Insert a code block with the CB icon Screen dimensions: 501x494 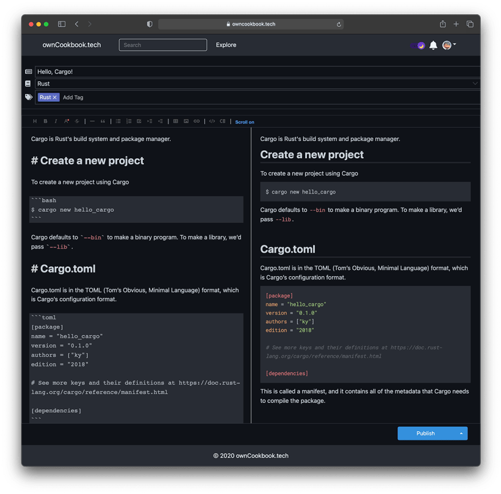coord(223,121)
